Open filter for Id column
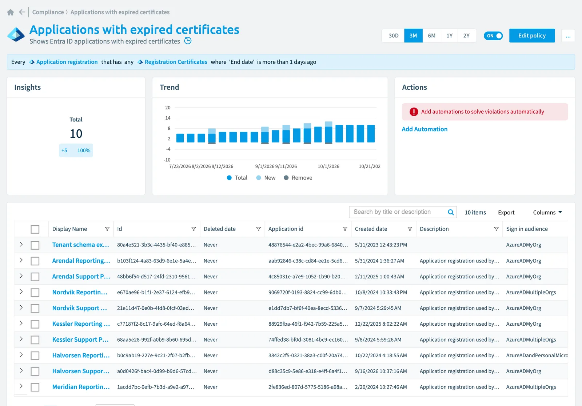The height and width of the screenshot is (406, 582). pos(194,229)
